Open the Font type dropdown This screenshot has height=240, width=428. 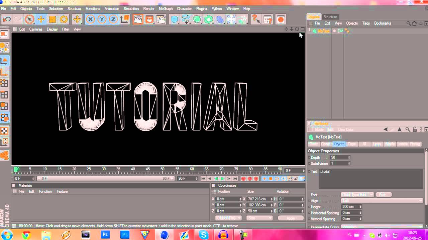(357, 195)
